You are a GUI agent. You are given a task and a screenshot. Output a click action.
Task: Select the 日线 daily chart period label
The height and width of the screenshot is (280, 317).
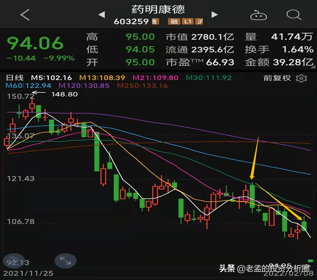click(x=15, y=78)
